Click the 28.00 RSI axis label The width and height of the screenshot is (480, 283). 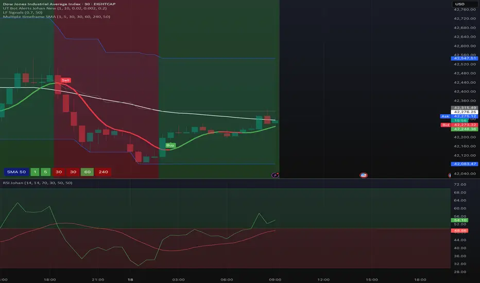coord(460,272)
